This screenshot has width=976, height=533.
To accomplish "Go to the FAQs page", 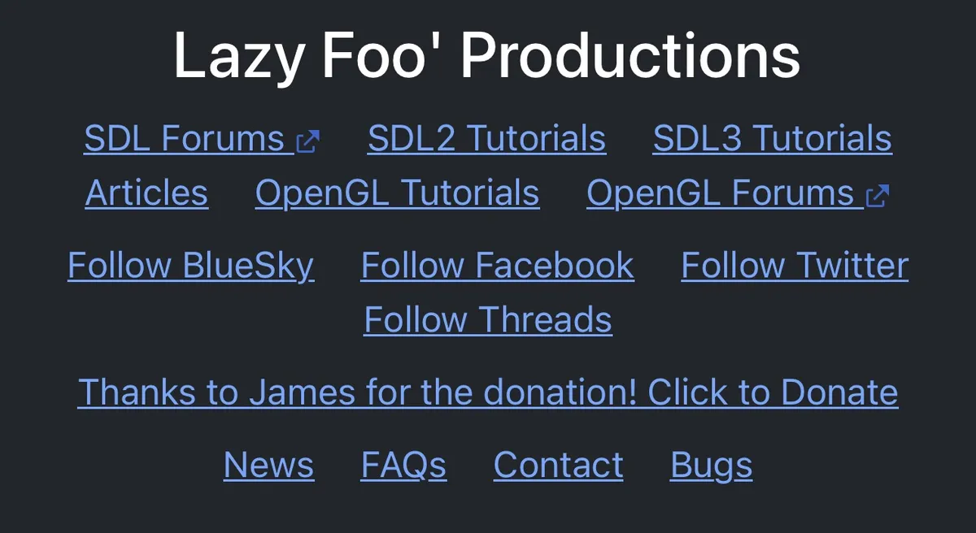I will point(403,465).
